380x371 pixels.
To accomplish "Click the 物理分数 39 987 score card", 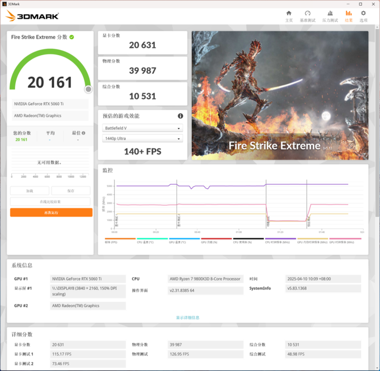I will point(142,68).
